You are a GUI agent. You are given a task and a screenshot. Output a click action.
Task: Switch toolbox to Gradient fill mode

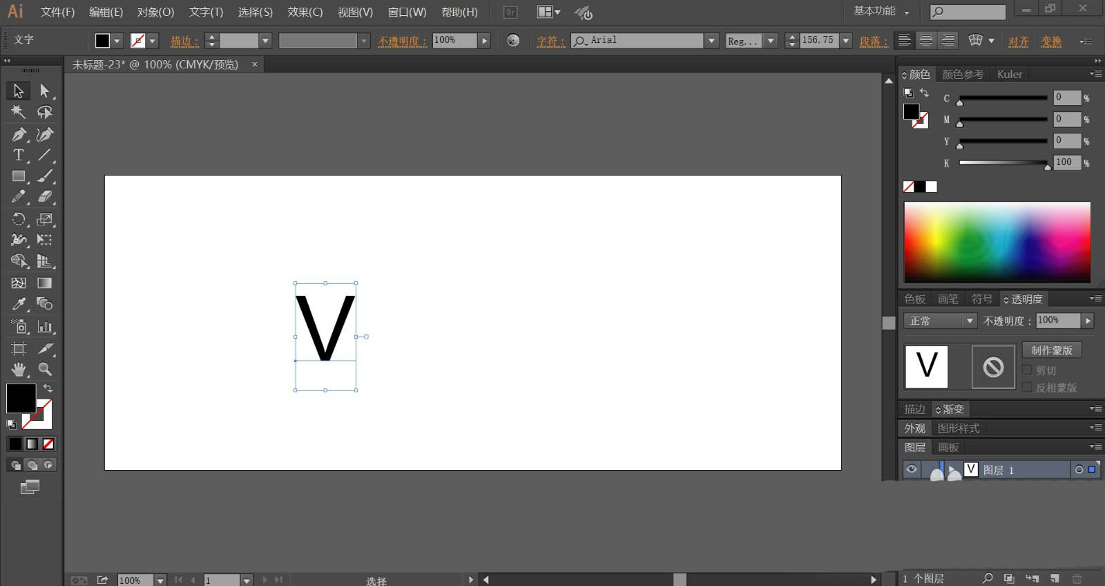tap(32, 444)
